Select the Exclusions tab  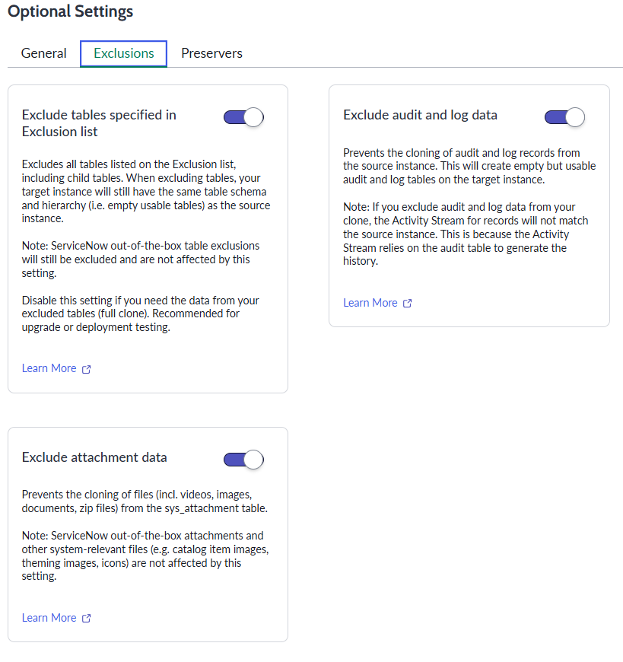[x=124, y=53]
